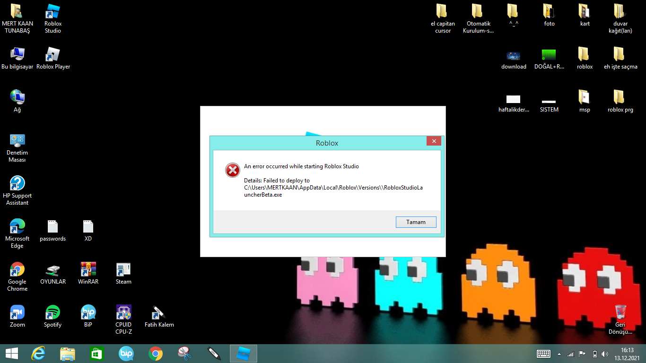Select the DOĞAL+R... desktop file
Screen dimensions: 646x363
tap(549, 59)
